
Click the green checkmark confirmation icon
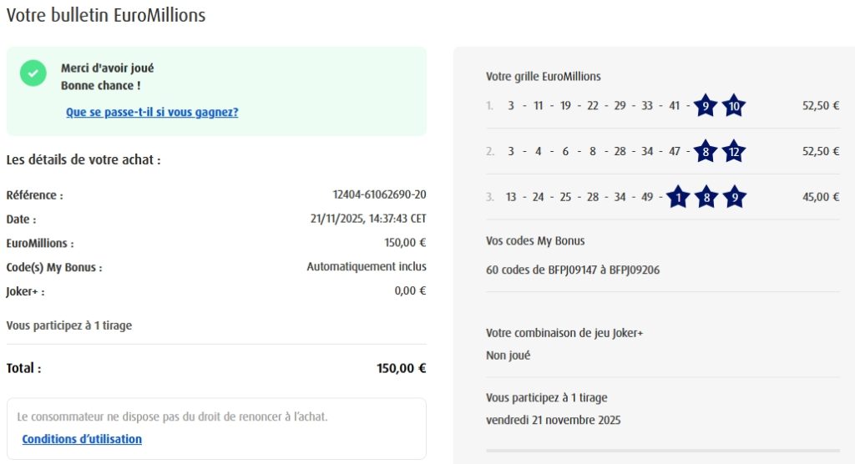(33, 73)
